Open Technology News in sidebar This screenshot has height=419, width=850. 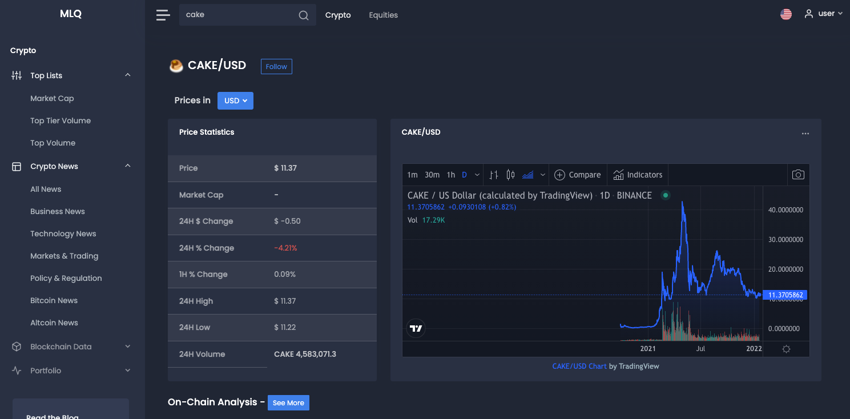[63, 233]
